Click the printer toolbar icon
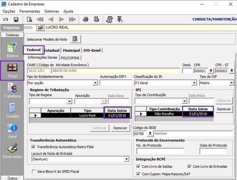 [x=86, y=20]
